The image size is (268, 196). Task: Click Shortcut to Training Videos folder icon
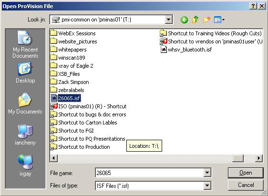pyautogui.click(x=163, y=33)
